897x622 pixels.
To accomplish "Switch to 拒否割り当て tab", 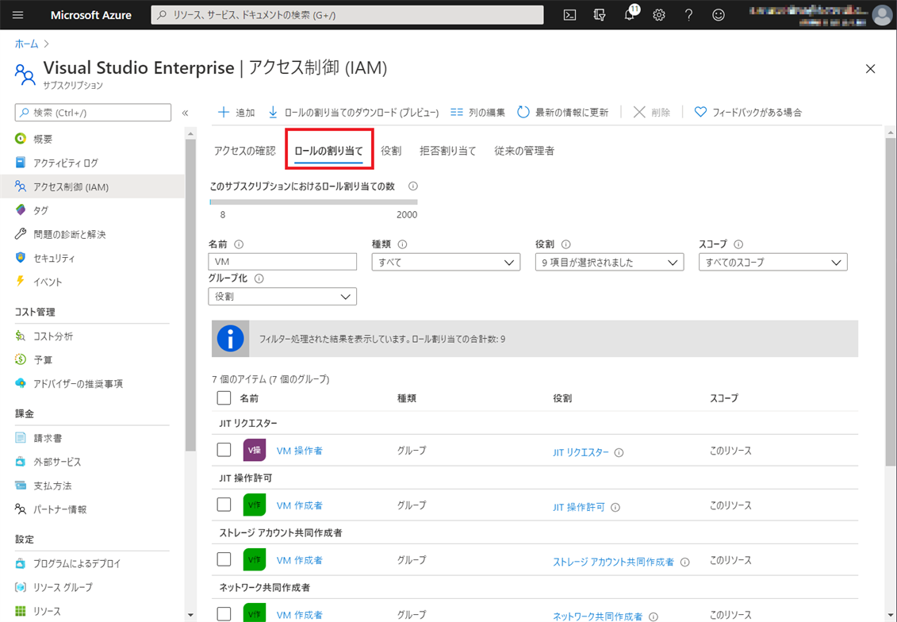I will 448,151.
